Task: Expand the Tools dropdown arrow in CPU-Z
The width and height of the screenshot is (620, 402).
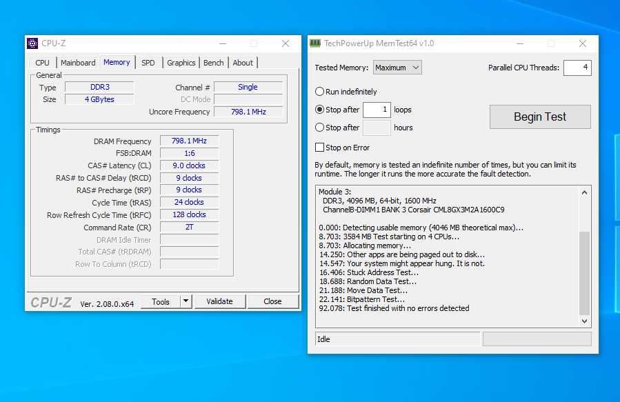Action: tap(186, 301)
